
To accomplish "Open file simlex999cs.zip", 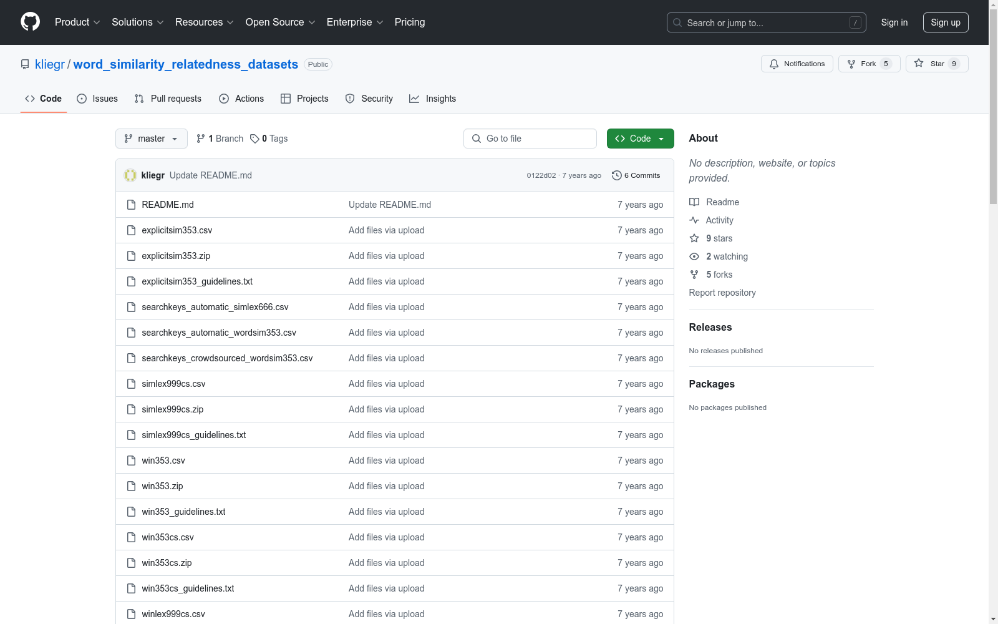I will 173,409.
